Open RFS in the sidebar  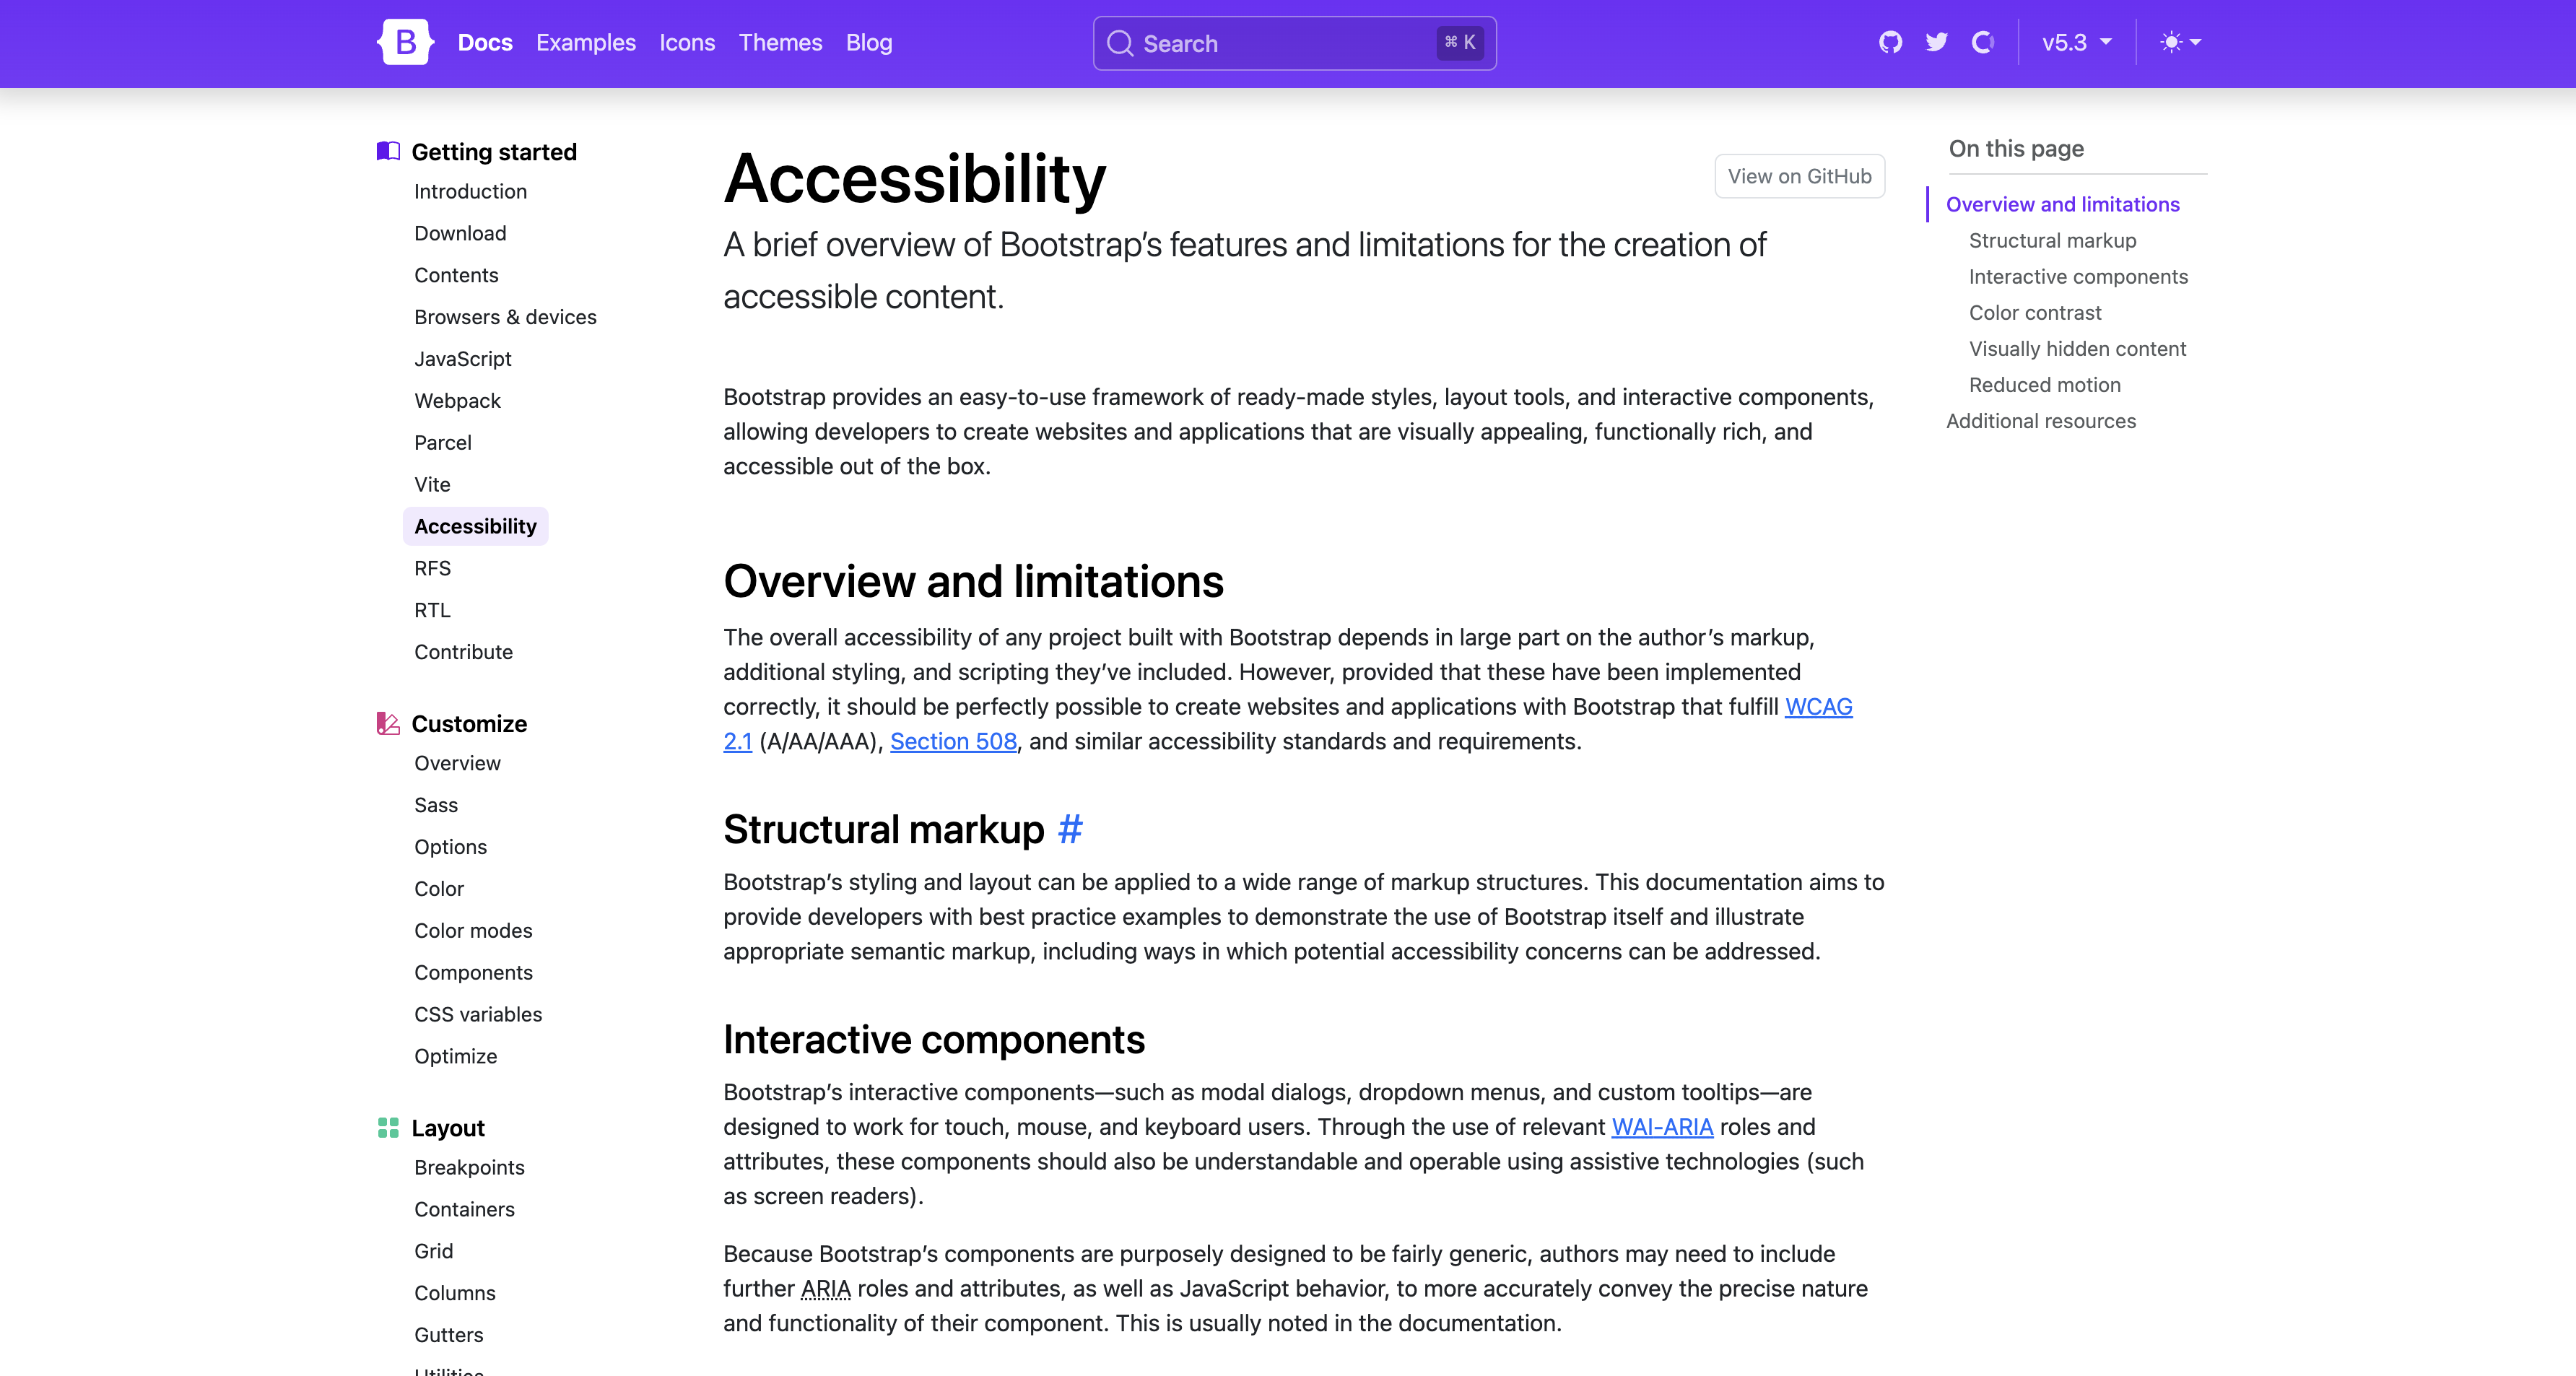[432, 568]
